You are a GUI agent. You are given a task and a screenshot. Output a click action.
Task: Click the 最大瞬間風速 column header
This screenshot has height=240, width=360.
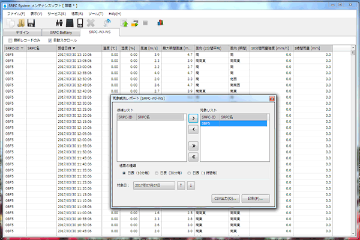pos(178,48)
